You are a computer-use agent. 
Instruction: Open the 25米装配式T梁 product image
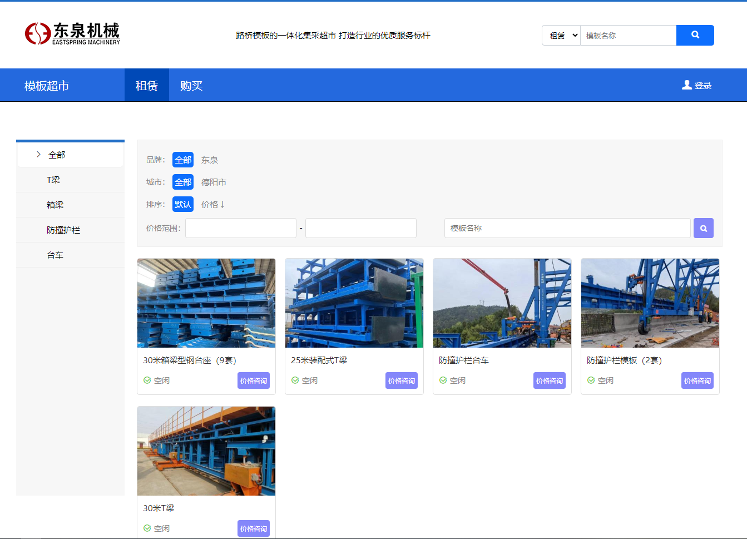click(354, 303)
